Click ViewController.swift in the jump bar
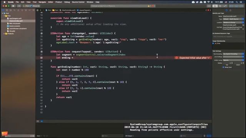Image resolution: width=246 pixels, height=138 pixels. [x=68, y=10]
